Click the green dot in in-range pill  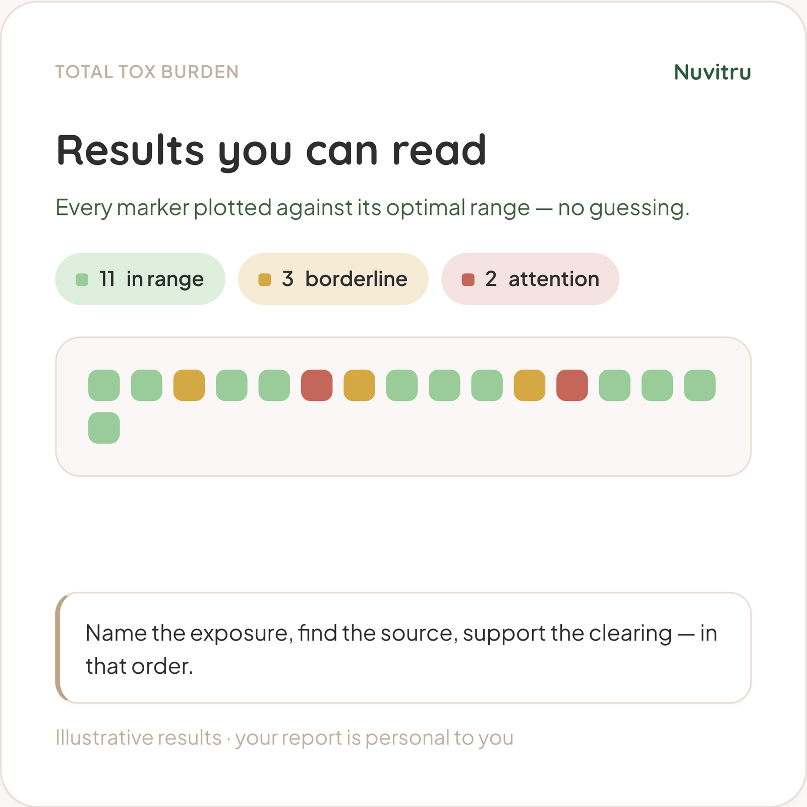pos(82,279)
